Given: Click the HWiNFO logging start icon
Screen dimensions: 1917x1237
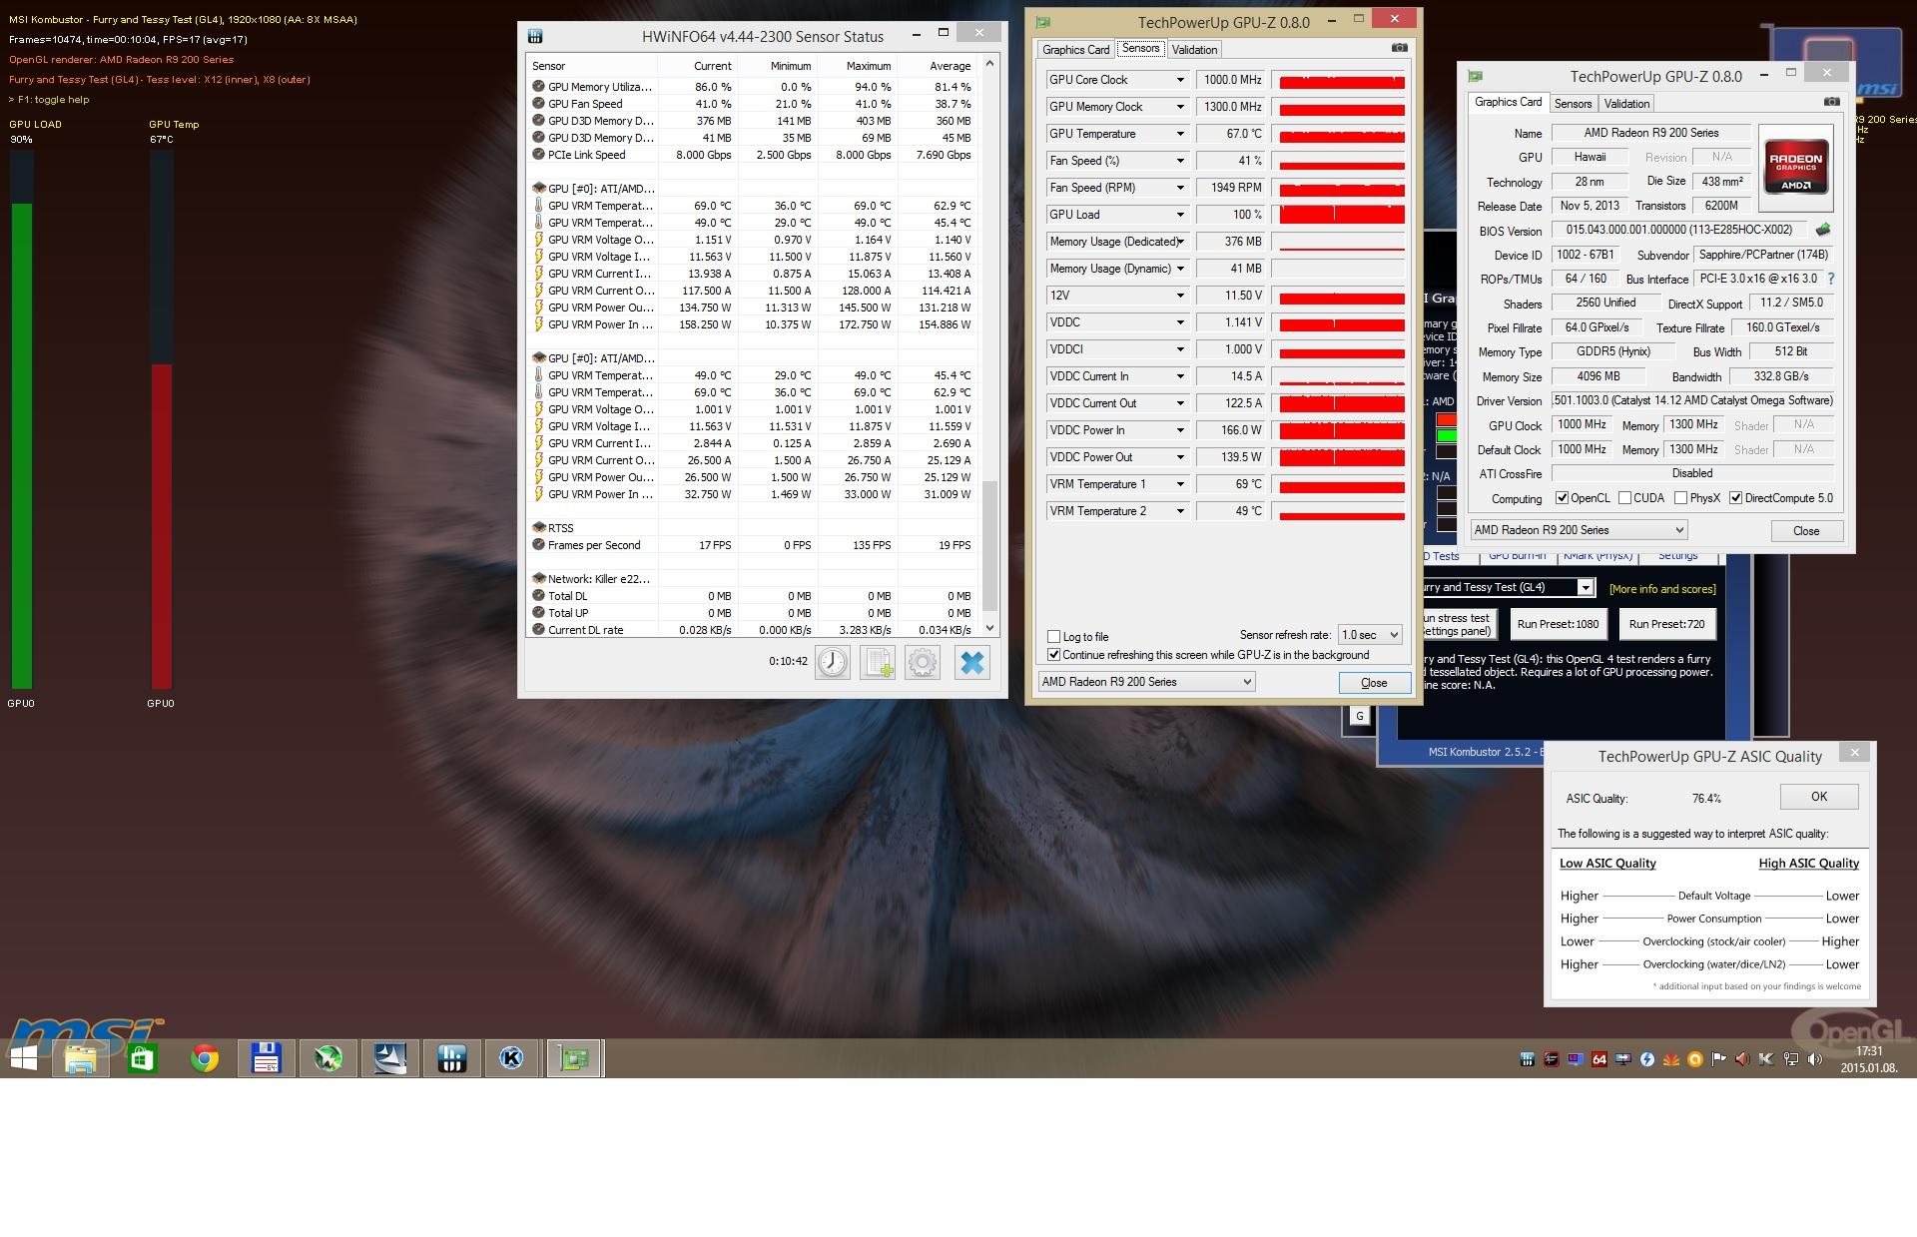Looking at the screenshot, I should coord(878,662).
